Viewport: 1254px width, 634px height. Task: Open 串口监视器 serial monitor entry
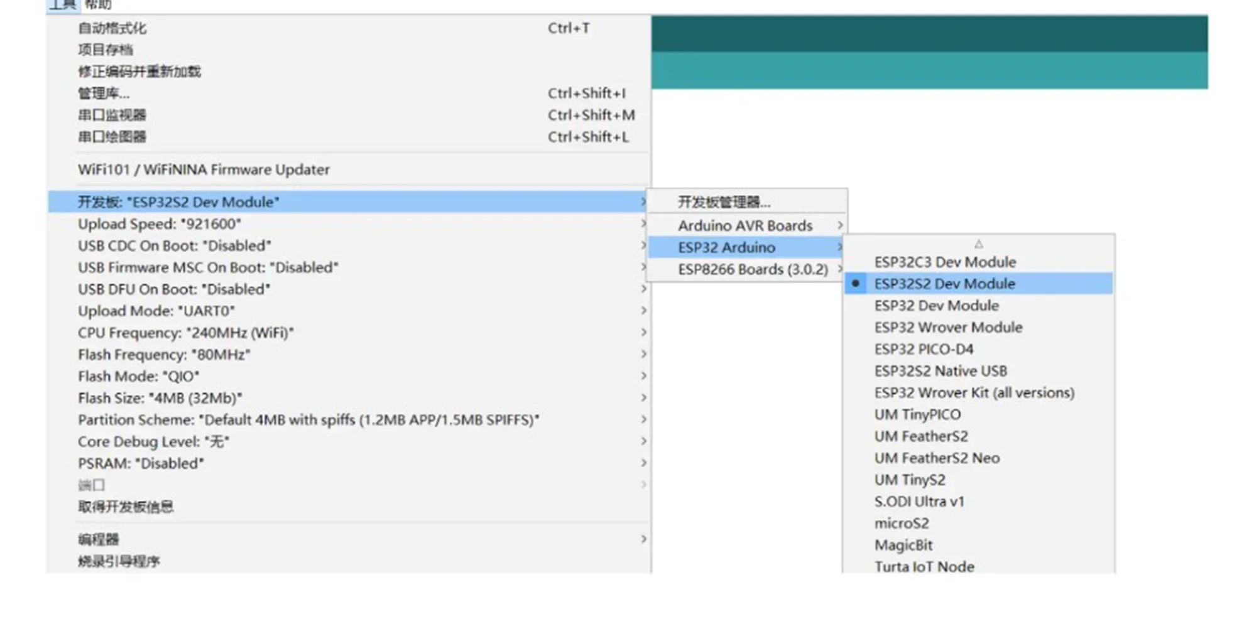click(x=349, y=115)
